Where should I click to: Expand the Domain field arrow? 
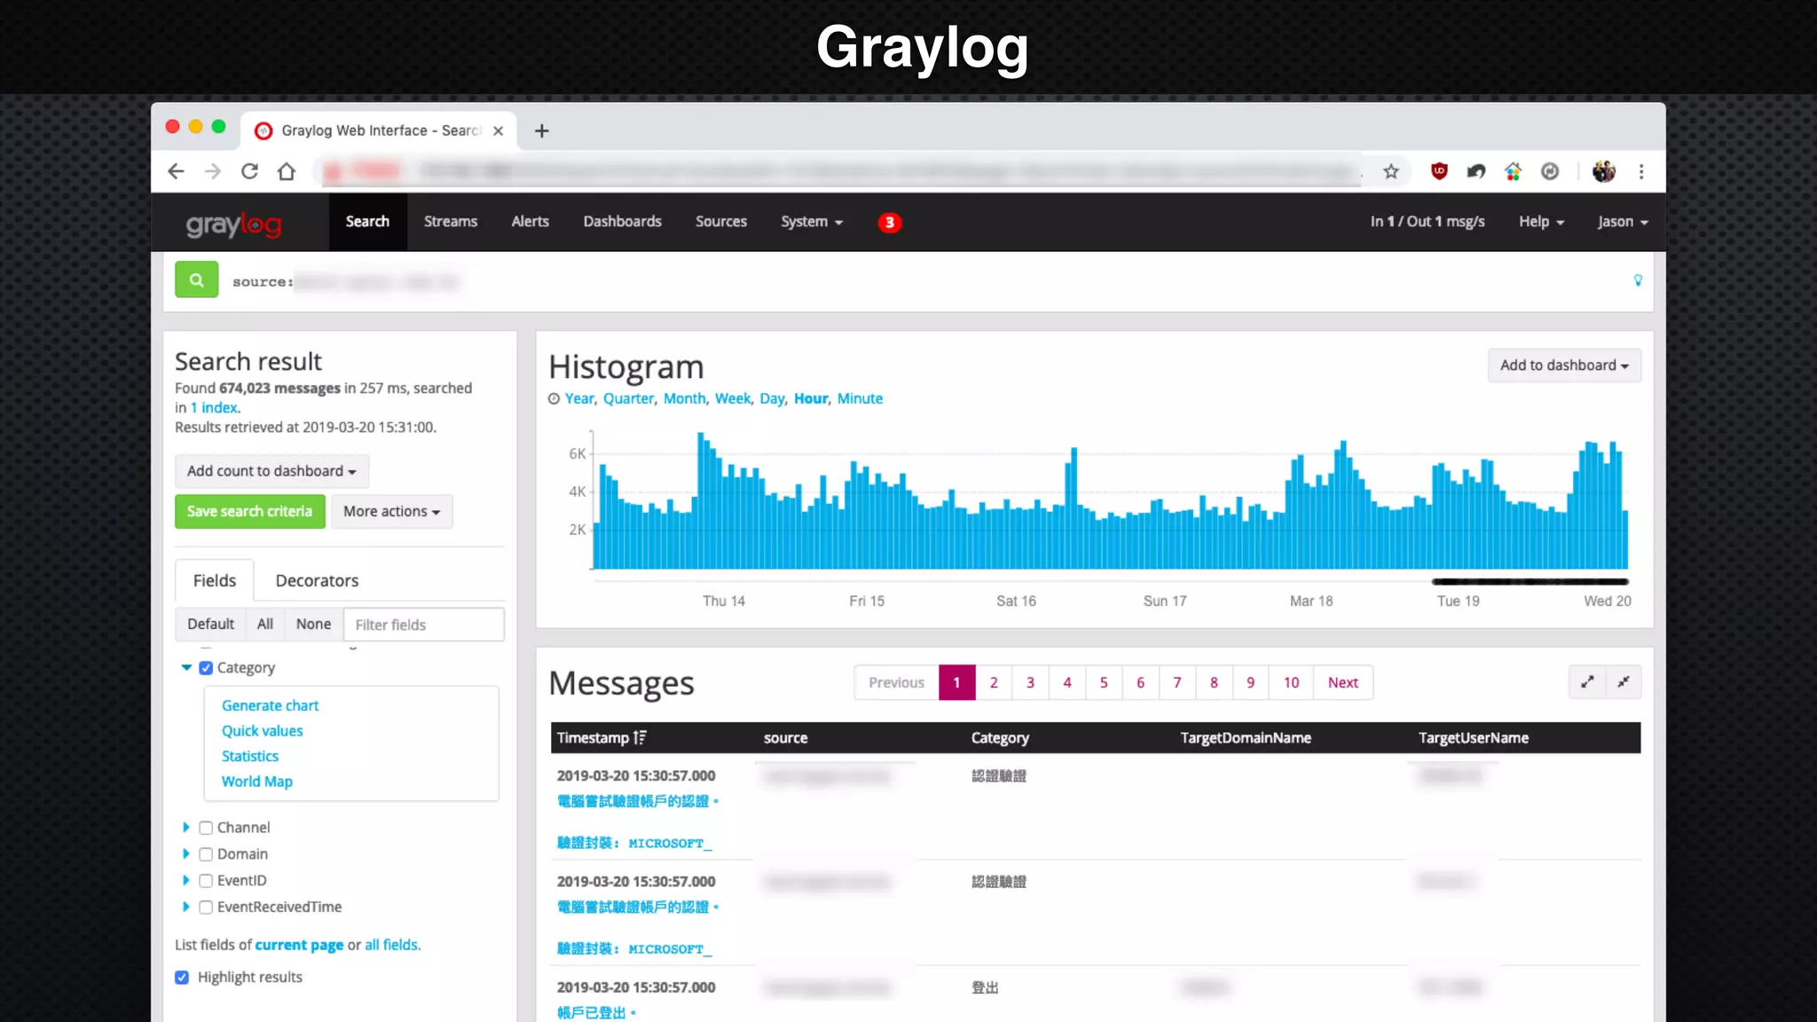click(x=186, y=854)
